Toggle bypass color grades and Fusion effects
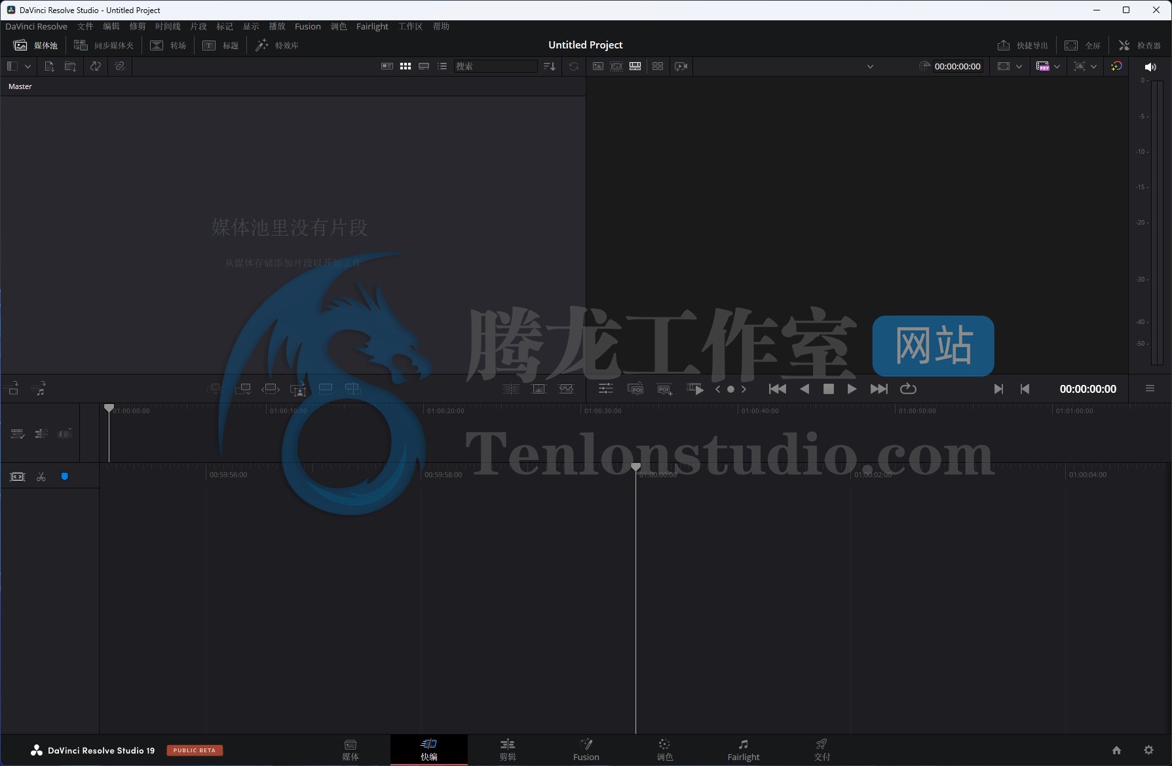This screenshot has width=1172, height=766. (x=1116, y=66)
